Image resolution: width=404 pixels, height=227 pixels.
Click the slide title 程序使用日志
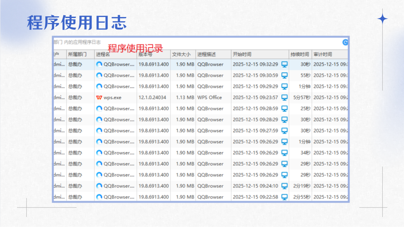(77, 23)
